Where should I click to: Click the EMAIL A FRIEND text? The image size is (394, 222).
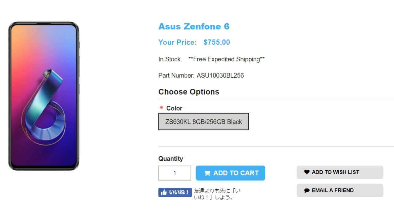(333, 190)
